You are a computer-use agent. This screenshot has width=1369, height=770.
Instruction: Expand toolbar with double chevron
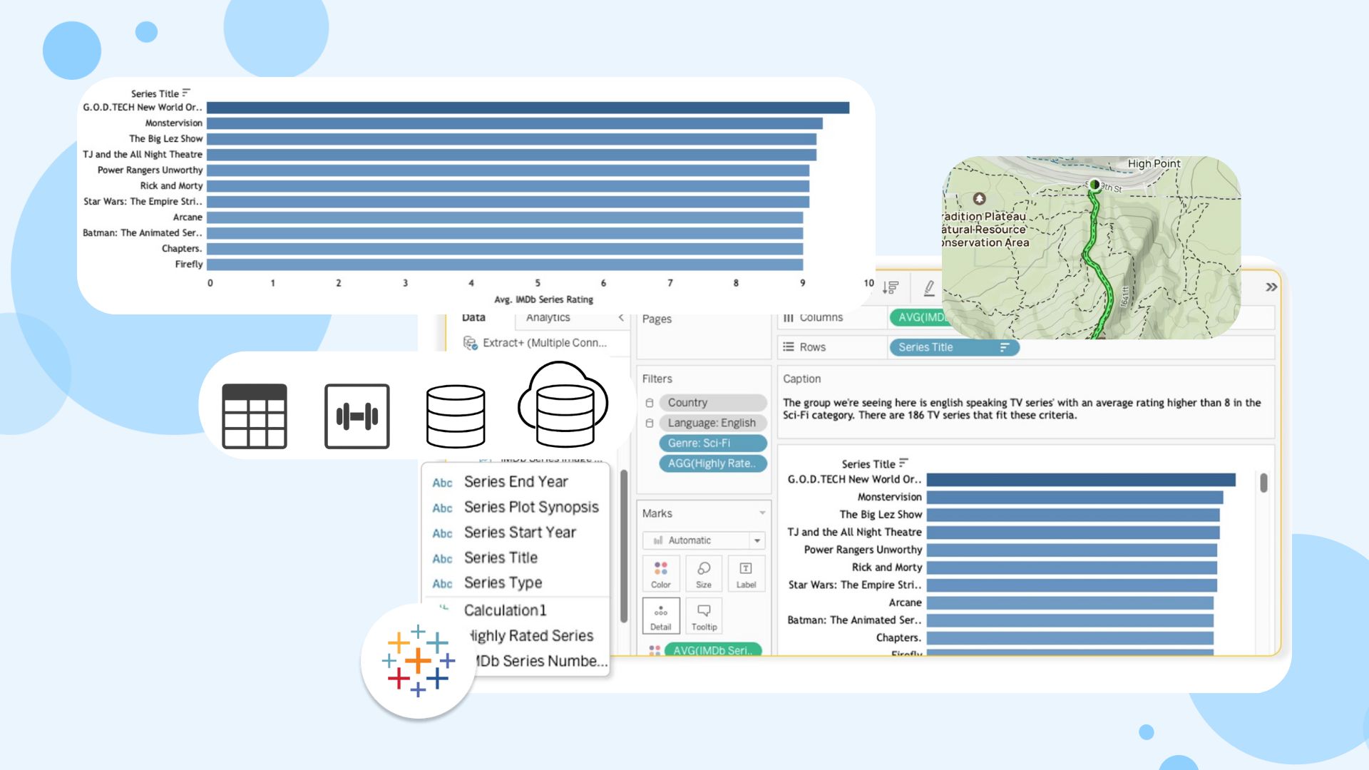(x=1271, y=287)
